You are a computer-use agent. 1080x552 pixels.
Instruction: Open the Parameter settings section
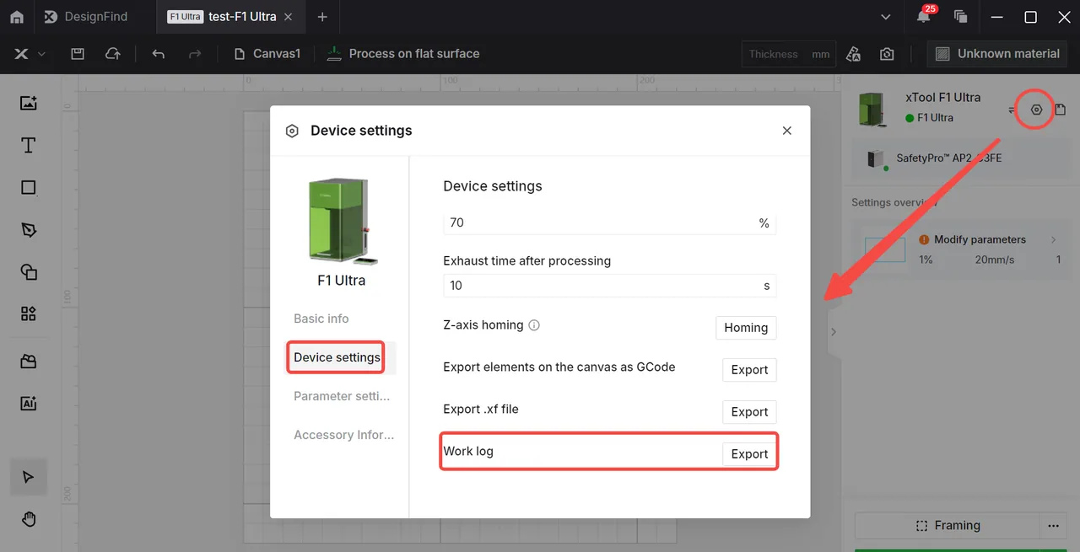[343, 396]
